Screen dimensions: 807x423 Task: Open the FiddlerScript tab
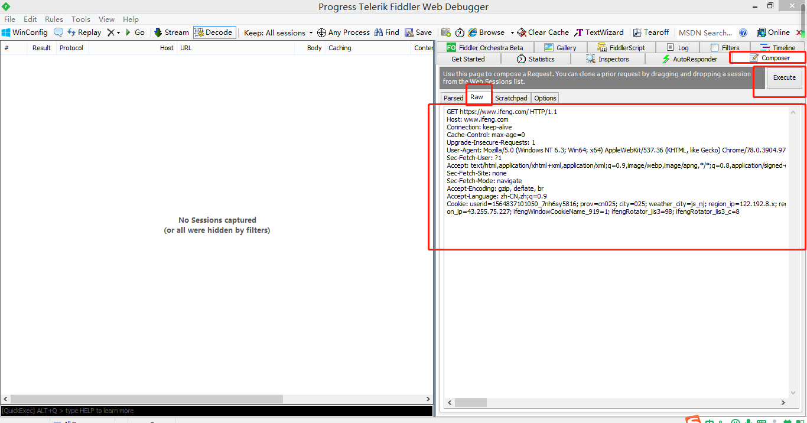point(621,47)
